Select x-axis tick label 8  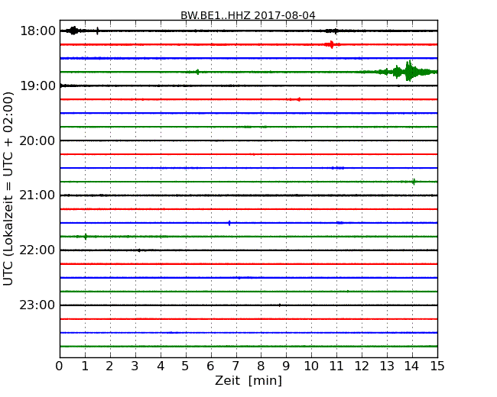[x=261, y=366]
